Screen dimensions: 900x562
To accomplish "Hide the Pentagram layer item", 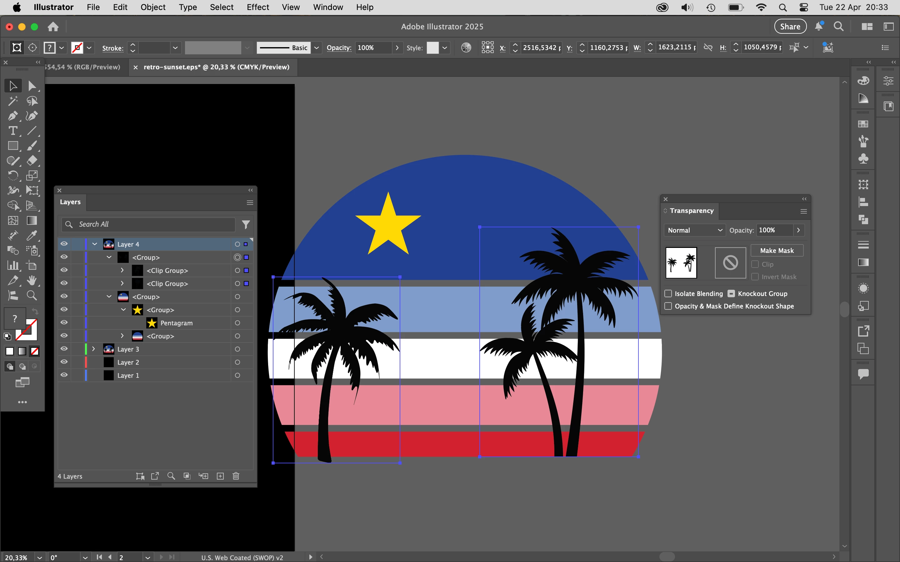I will pos(64,323).
